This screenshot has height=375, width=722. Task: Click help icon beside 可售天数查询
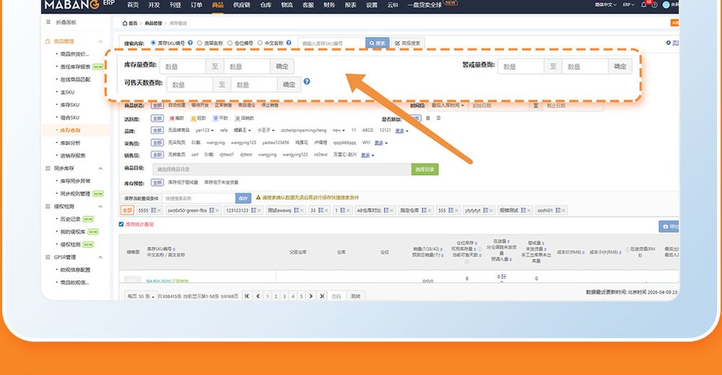click(x=307, y=81)
